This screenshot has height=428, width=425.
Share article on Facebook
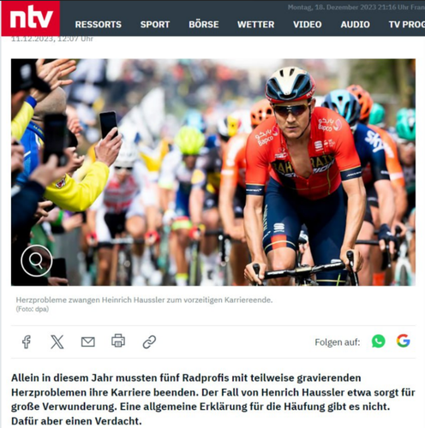(27, 342)
